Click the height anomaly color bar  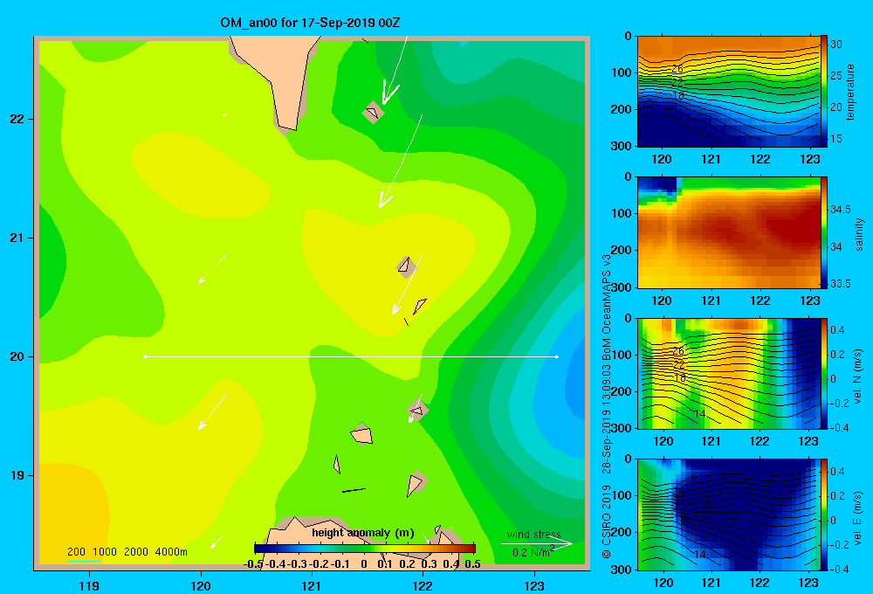pos(365,549)
